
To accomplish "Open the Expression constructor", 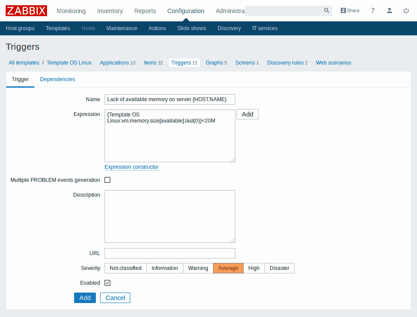I will coord(132,167).
